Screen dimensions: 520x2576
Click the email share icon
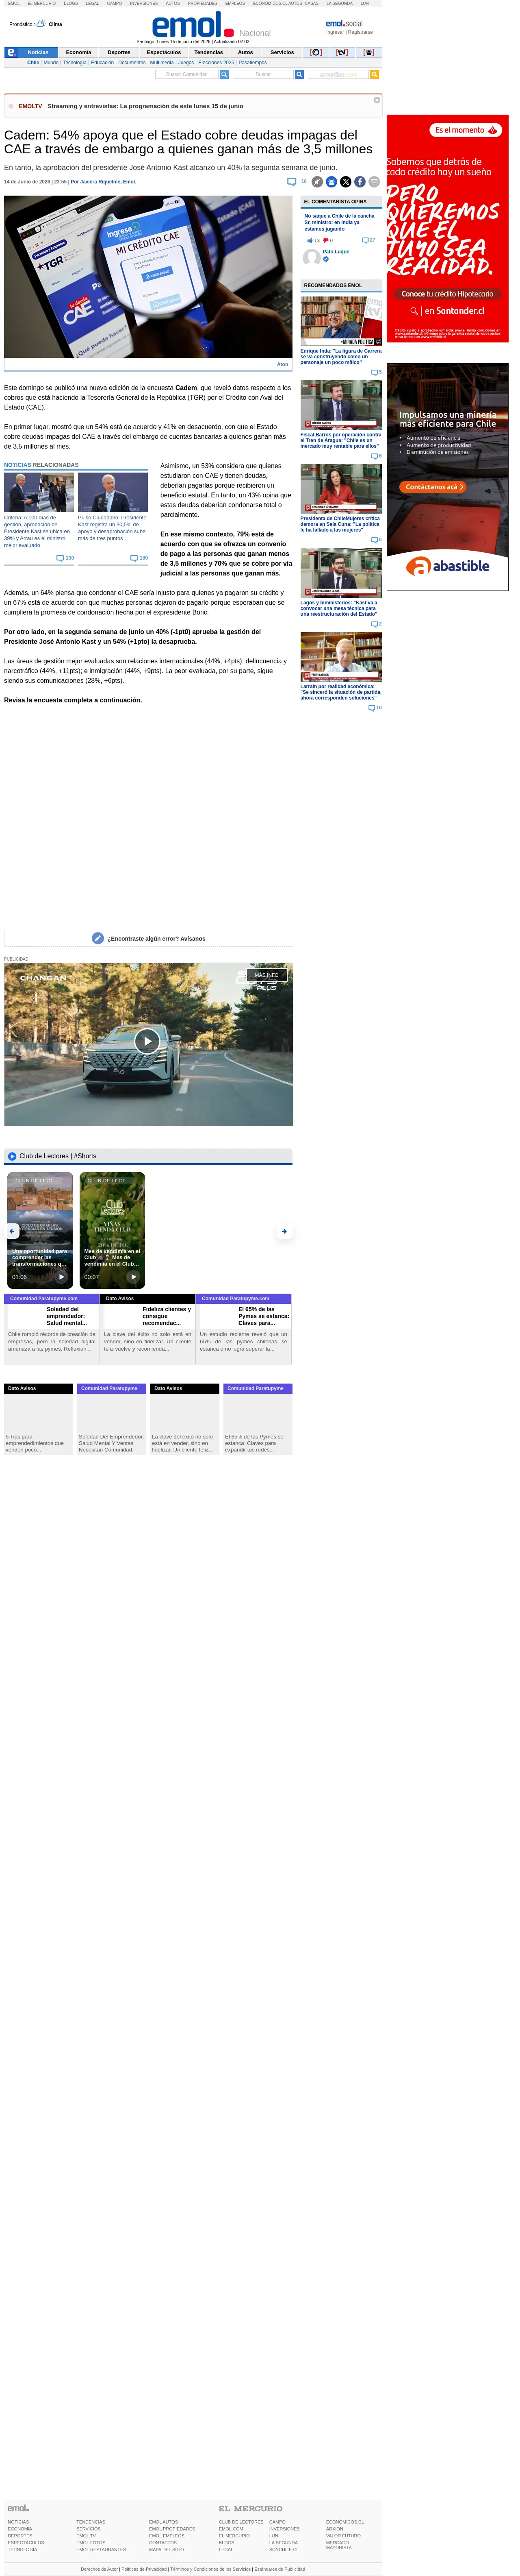(374, 182)
